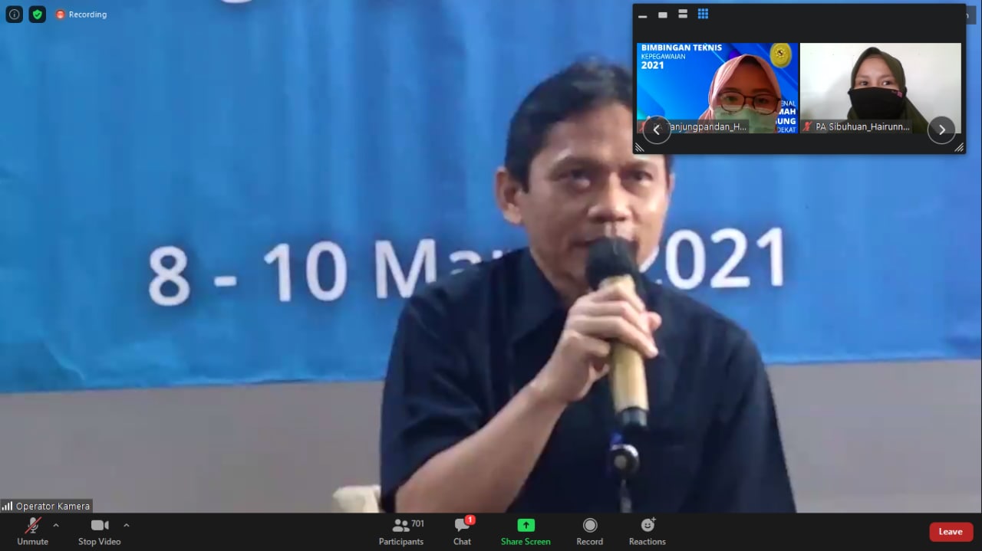
Task: Leave the meeting
Action: click(951, 532)
